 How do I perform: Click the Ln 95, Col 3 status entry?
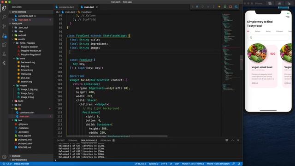tap(140, 164)
